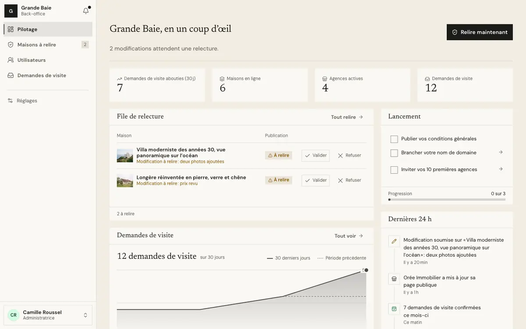Viewport: 526px width, 329px height.
Task: Enable Inviter vos 10 premières agences checkbox
Action: coord(394,170)
